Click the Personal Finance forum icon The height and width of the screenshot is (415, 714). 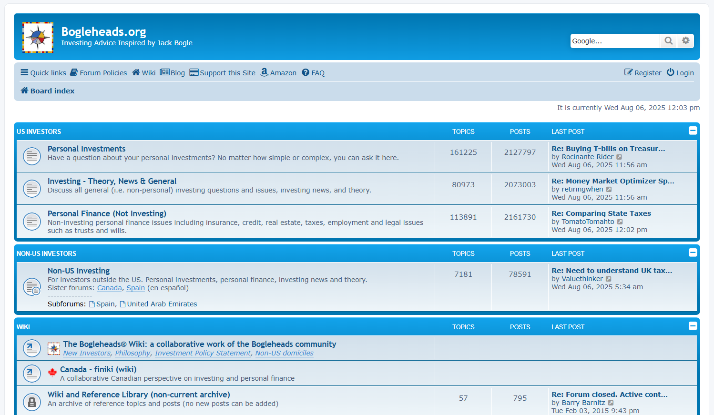(x=32, y=221)
